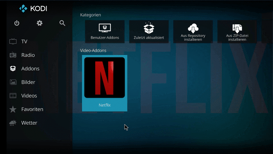This screenshot has width=273, height=154.
Task: Select the TV icon in sidebar
Action: click(13, 41)
